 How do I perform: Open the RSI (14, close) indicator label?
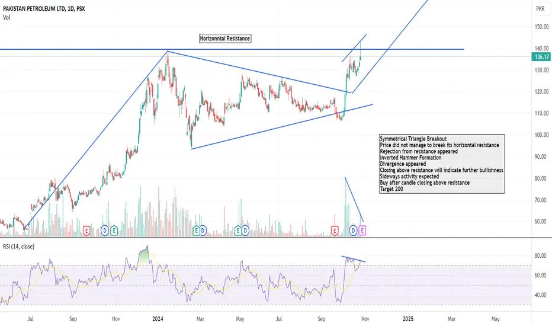point(19,247)
